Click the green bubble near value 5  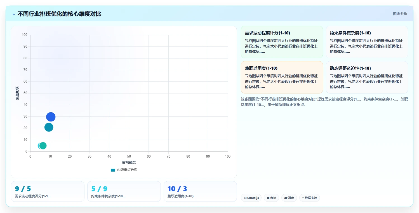tap(43, 146)
